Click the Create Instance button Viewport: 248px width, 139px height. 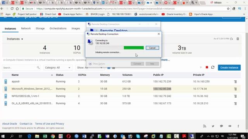(x=229, y=68)
